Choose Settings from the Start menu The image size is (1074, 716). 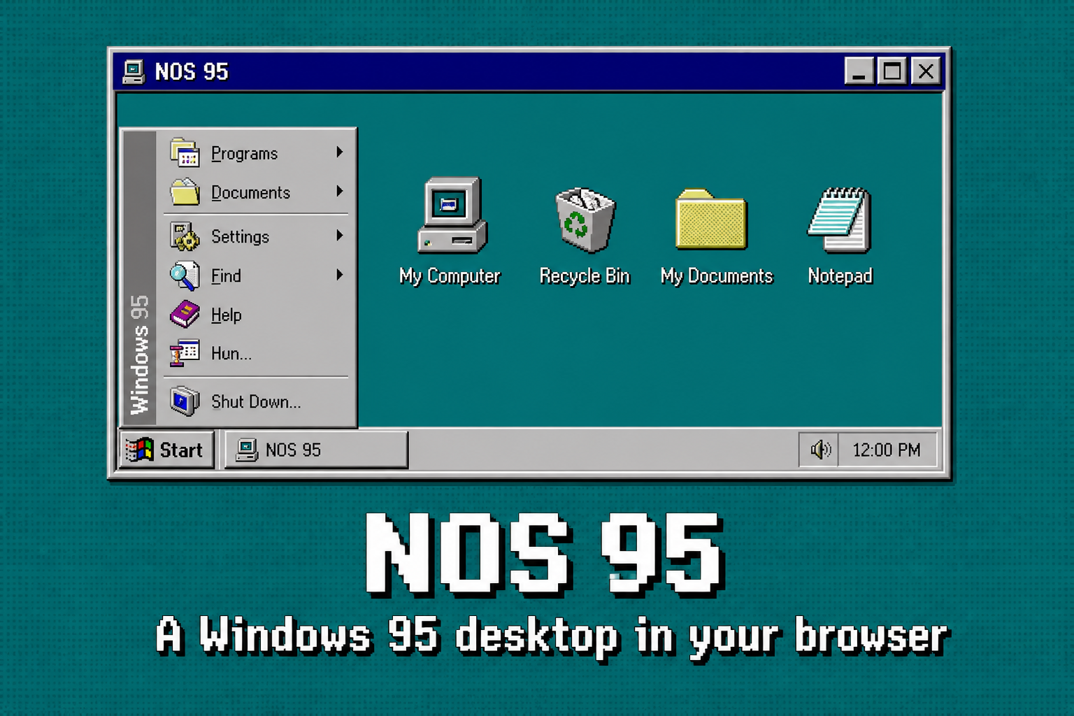point(256,236)
